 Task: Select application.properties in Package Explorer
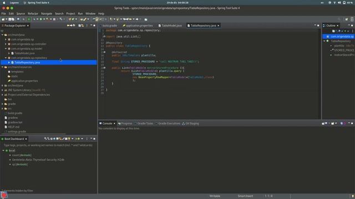tap(24, 81)
